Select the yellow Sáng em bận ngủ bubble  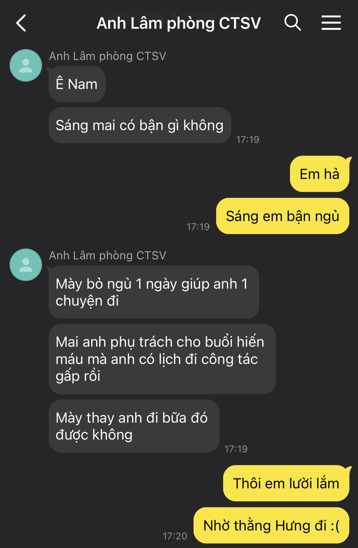pyautogui.click(x=283, y=216)
